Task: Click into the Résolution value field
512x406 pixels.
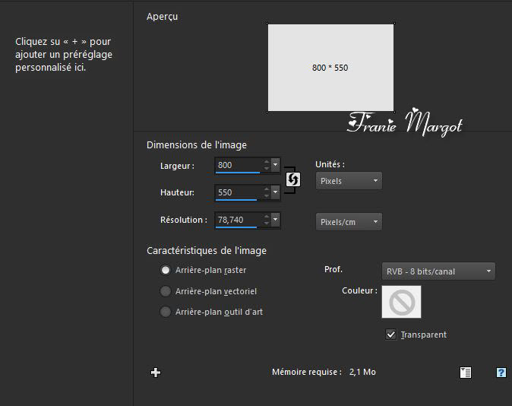Action: tap(237, 220)
